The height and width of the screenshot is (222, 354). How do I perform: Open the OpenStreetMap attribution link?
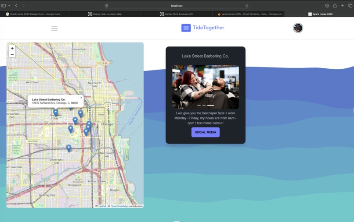[x=119, y=206]
